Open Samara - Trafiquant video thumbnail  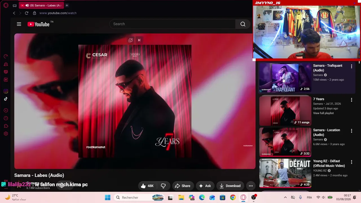coord(285,78)
